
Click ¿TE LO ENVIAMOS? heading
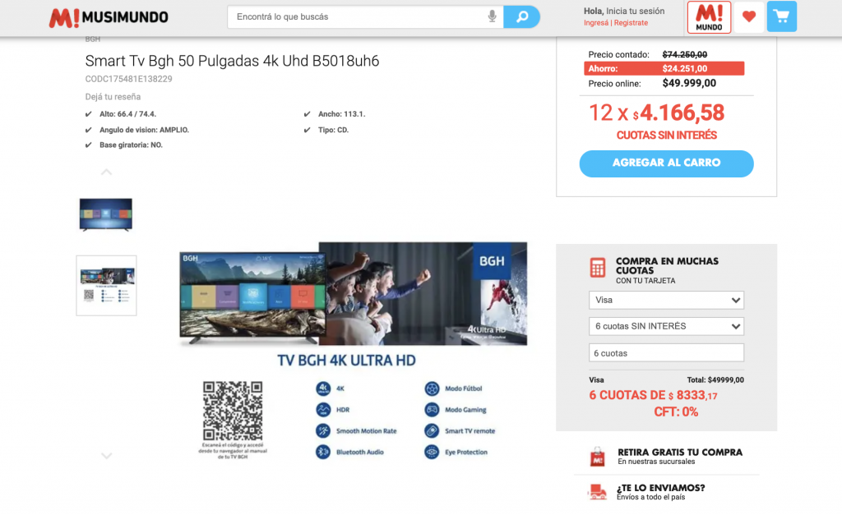[660, 488]
